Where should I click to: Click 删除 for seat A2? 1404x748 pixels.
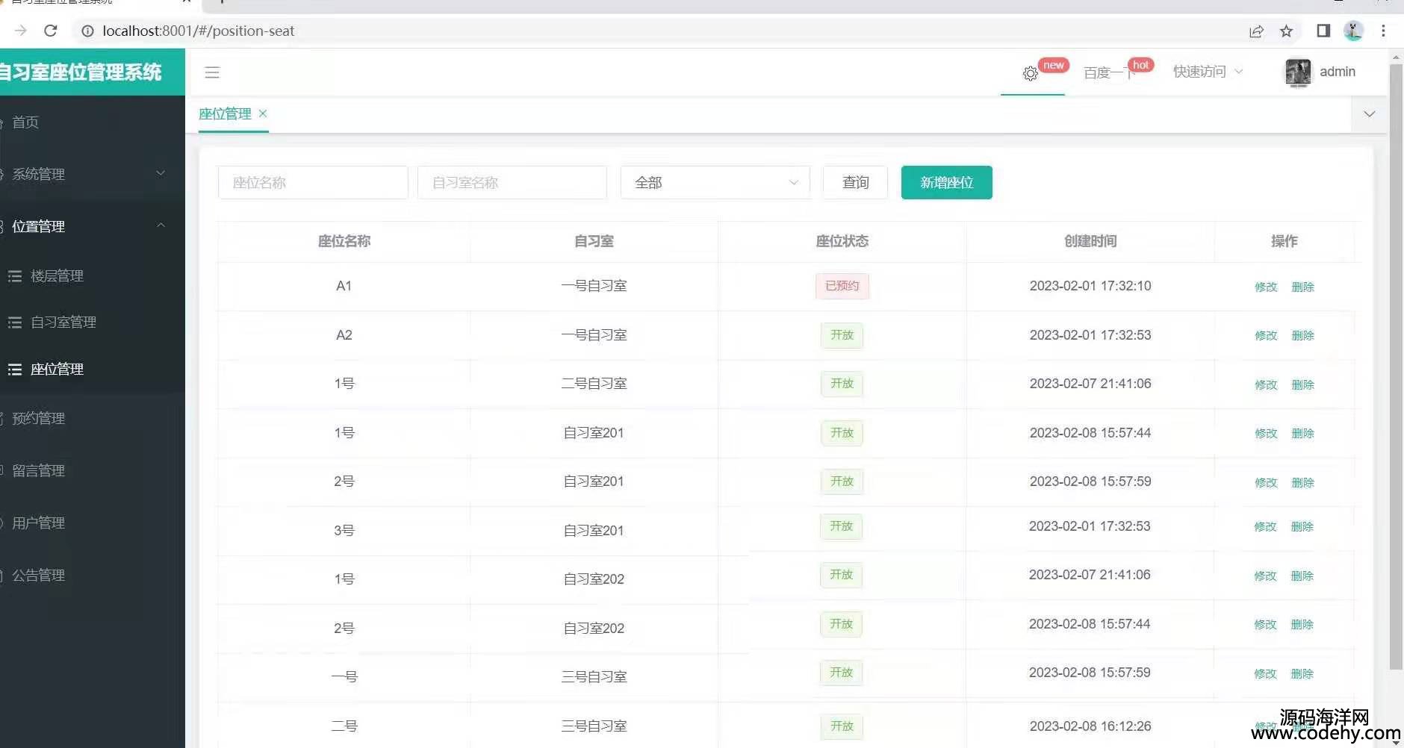1303,335
